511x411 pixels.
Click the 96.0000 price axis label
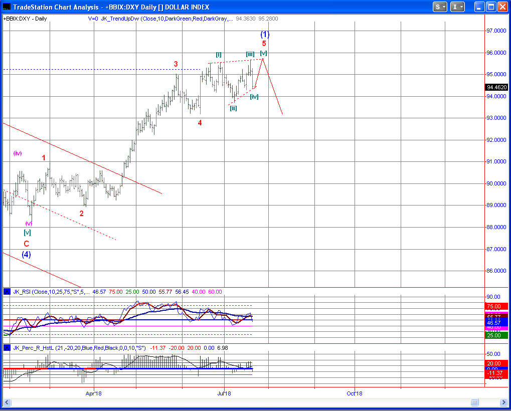(x=496, y=53)
